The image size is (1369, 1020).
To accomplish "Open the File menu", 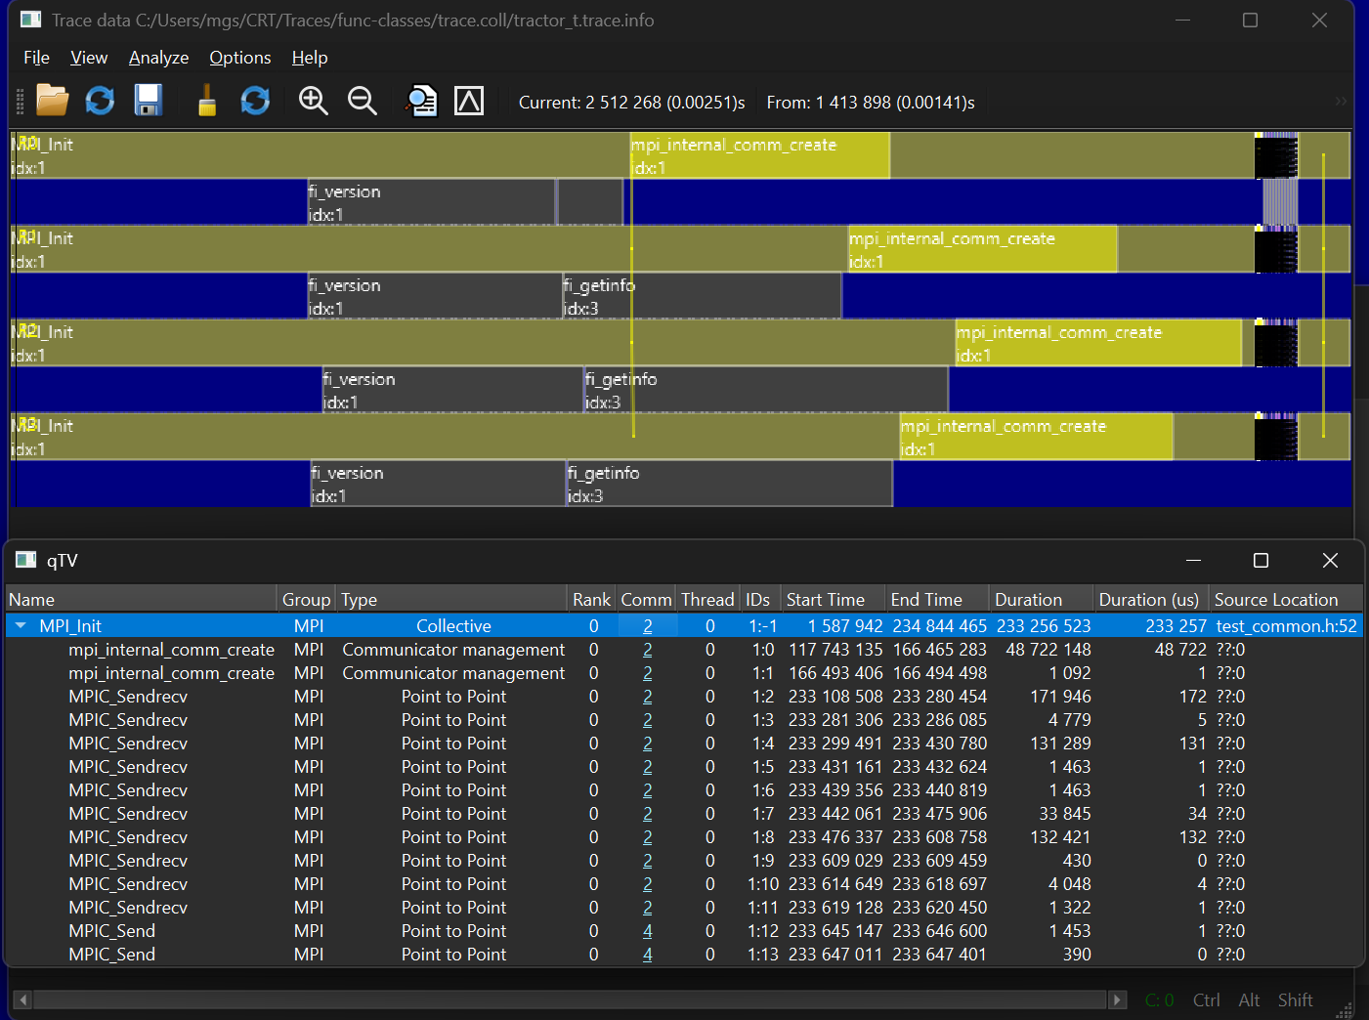I will tap(36, 58).
